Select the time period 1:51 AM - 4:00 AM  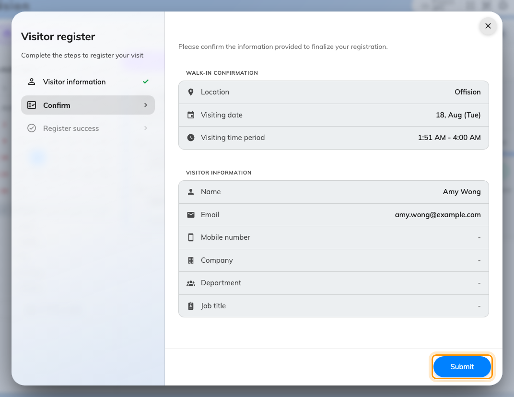(449, 138)
